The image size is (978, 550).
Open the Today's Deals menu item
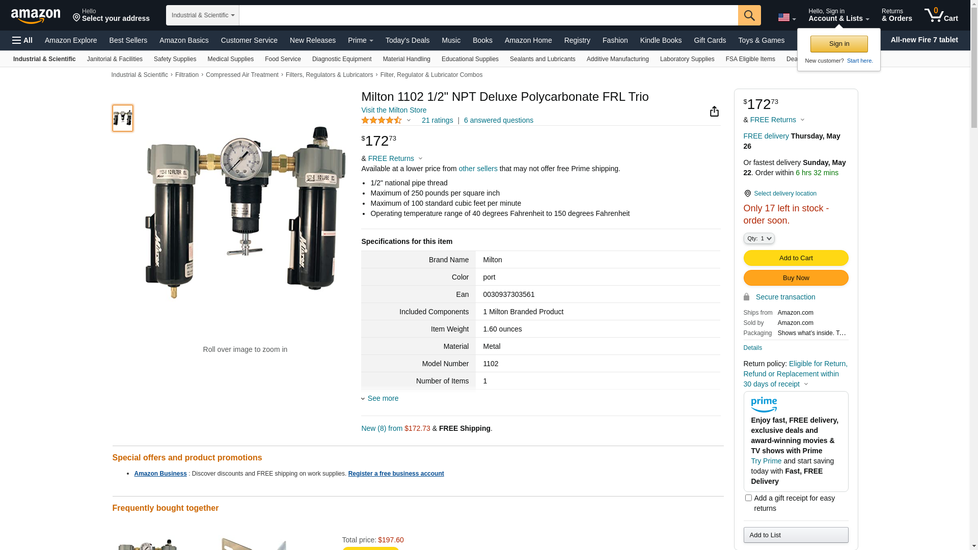coord(407,40)
